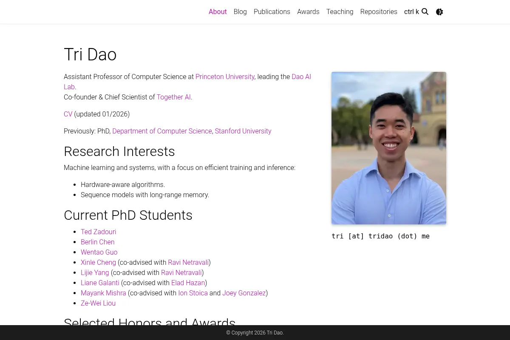Open Berlin Chen's link
510x340 pixels.
click(x=97, y=242)
